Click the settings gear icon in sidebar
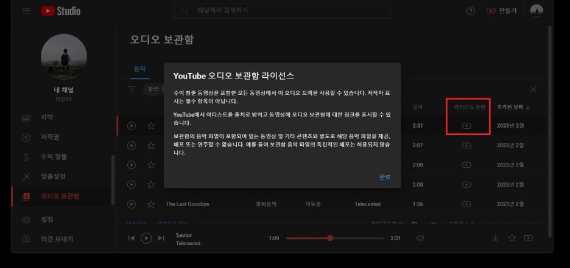This screenshot has height=268, width=570. [26, 220]
